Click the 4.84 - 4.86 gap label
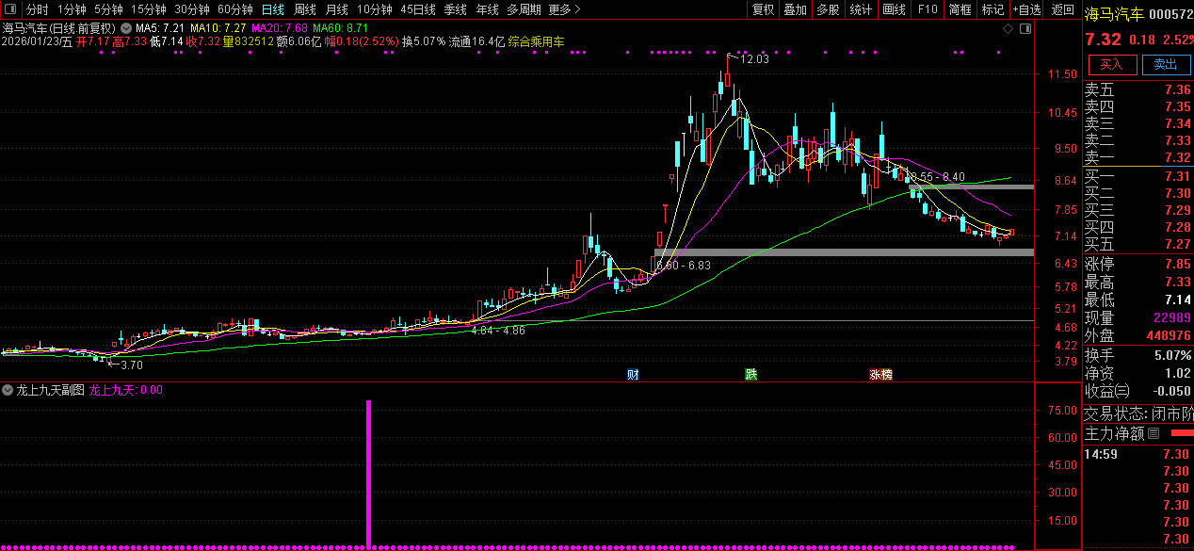This screenshot has height=551, width=1194. [498, 331]
